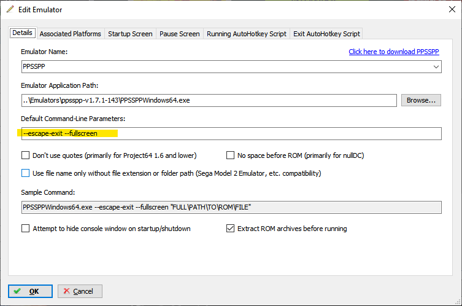Click the pencil icon in the title bar
This screenshot has width=462, height=306.
pyautogui.click(x=9, y=10)
